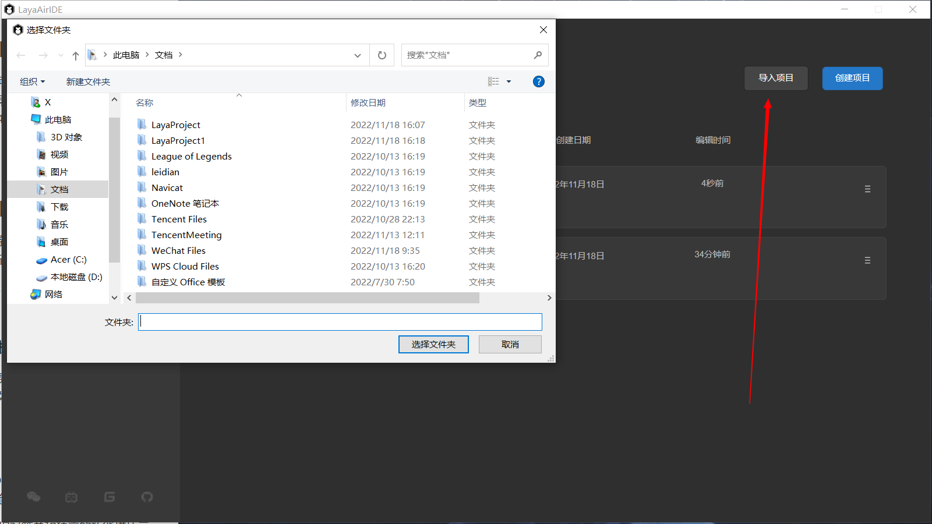Click the up-arrow parent folder icon
932x524 pixels.
pos(76,55)
